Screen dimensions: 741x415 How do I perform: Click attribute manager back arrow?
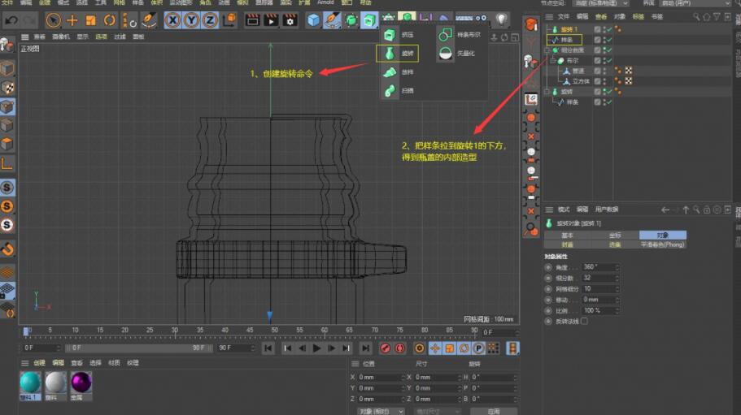tap(665, 210)
